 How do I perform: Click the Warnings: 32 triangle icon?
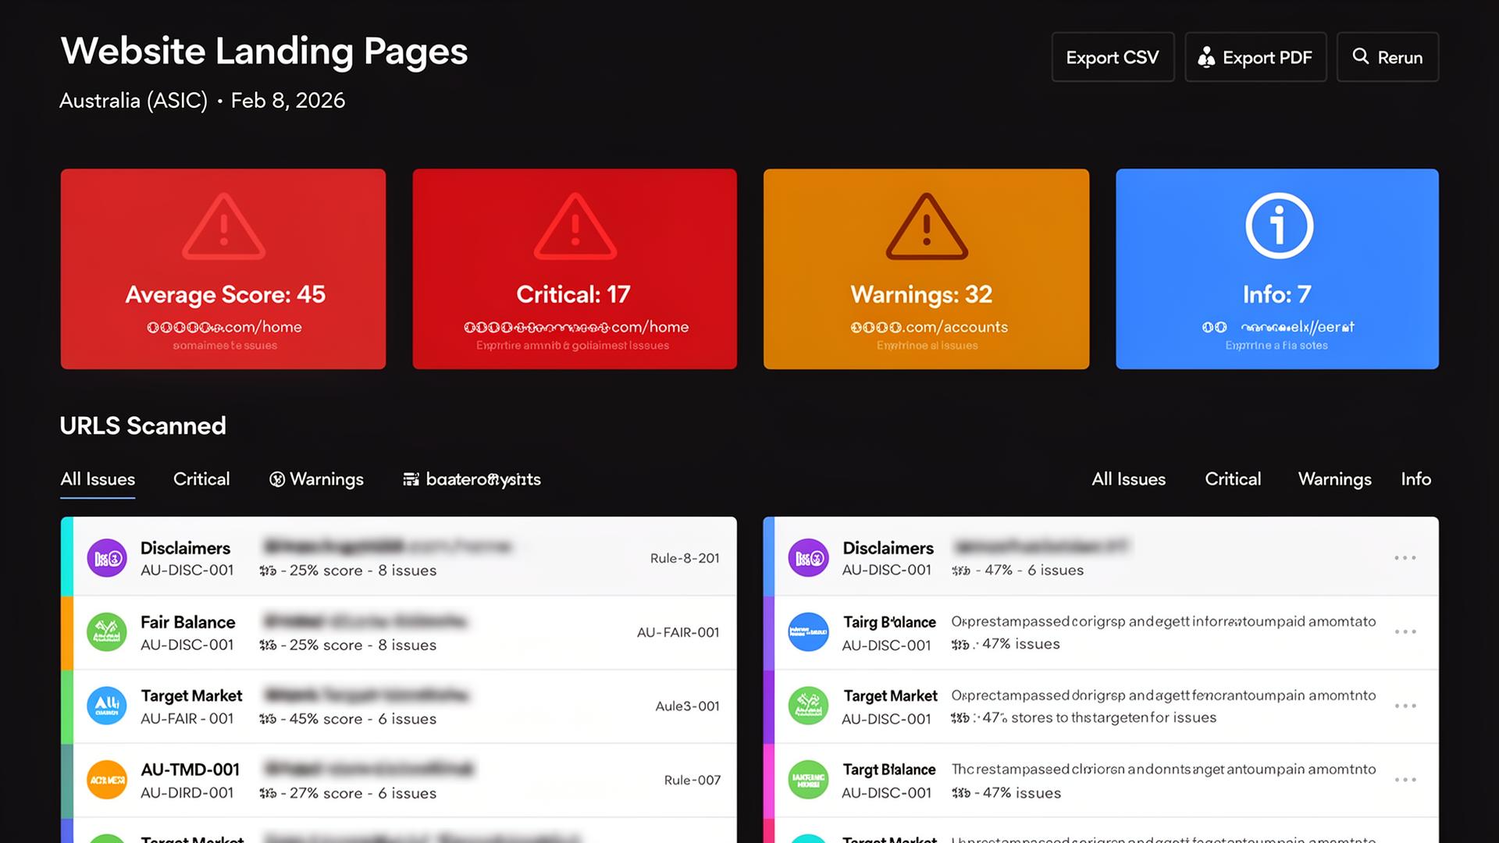click(927, 226)
